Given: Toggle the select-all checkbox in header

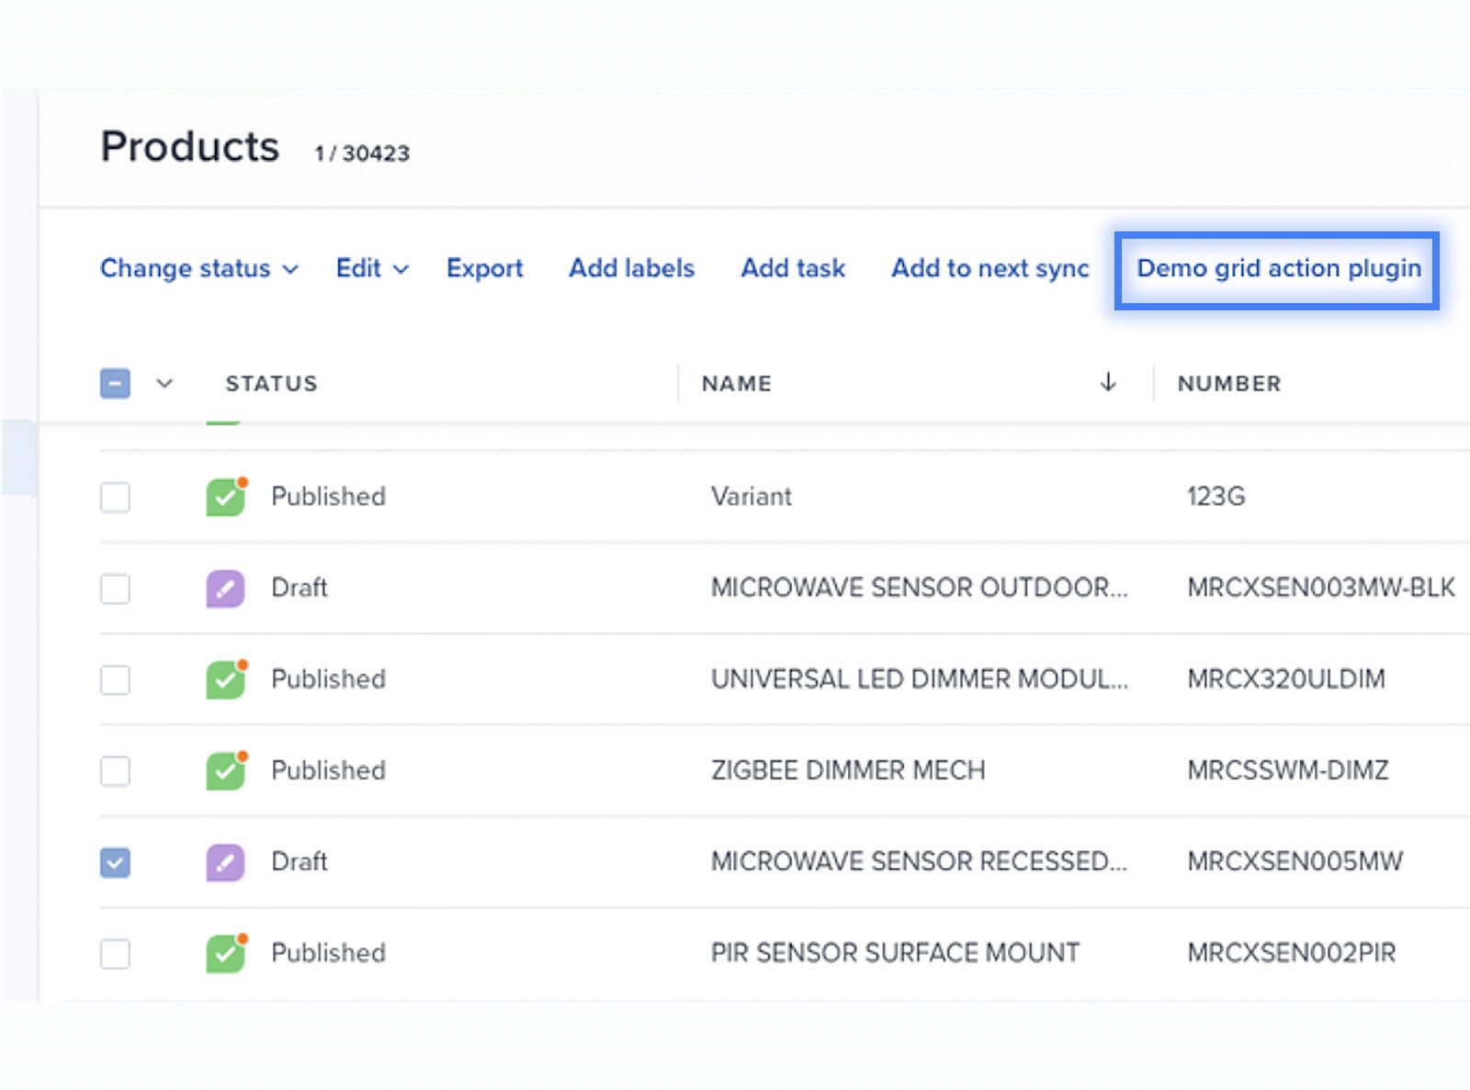Looking at the screenshot, I should click(115, 384).
